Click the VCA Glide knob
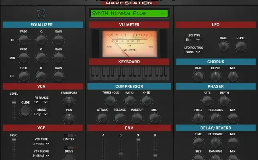258x160 pixels. click(x=25, y=110)
